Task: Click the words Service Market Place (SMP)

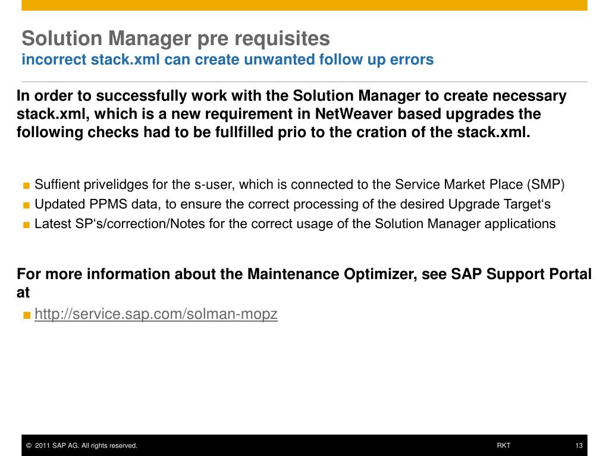Action: click(480, 185)
